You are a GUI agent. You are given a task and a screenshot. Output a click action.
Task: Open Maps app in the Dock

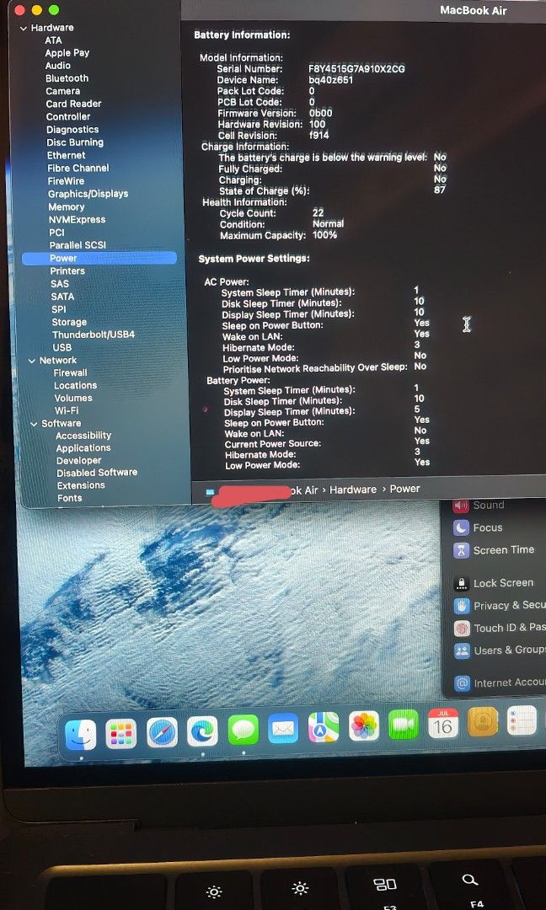click(324, 728)
